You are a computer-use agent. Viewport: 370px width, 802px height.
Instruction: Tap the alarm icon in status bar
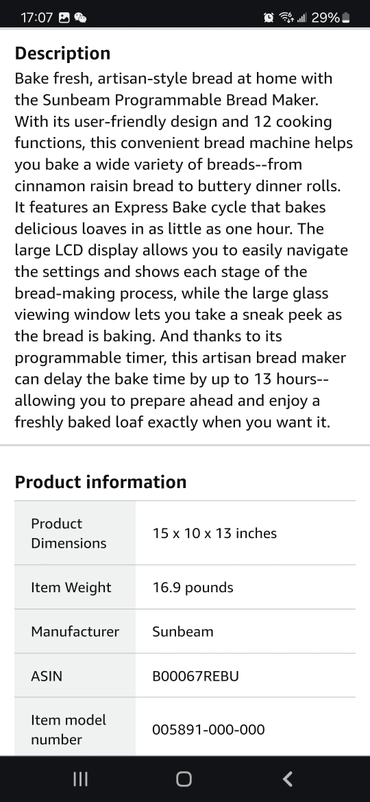pyautogui.click(x=269, y=18)
